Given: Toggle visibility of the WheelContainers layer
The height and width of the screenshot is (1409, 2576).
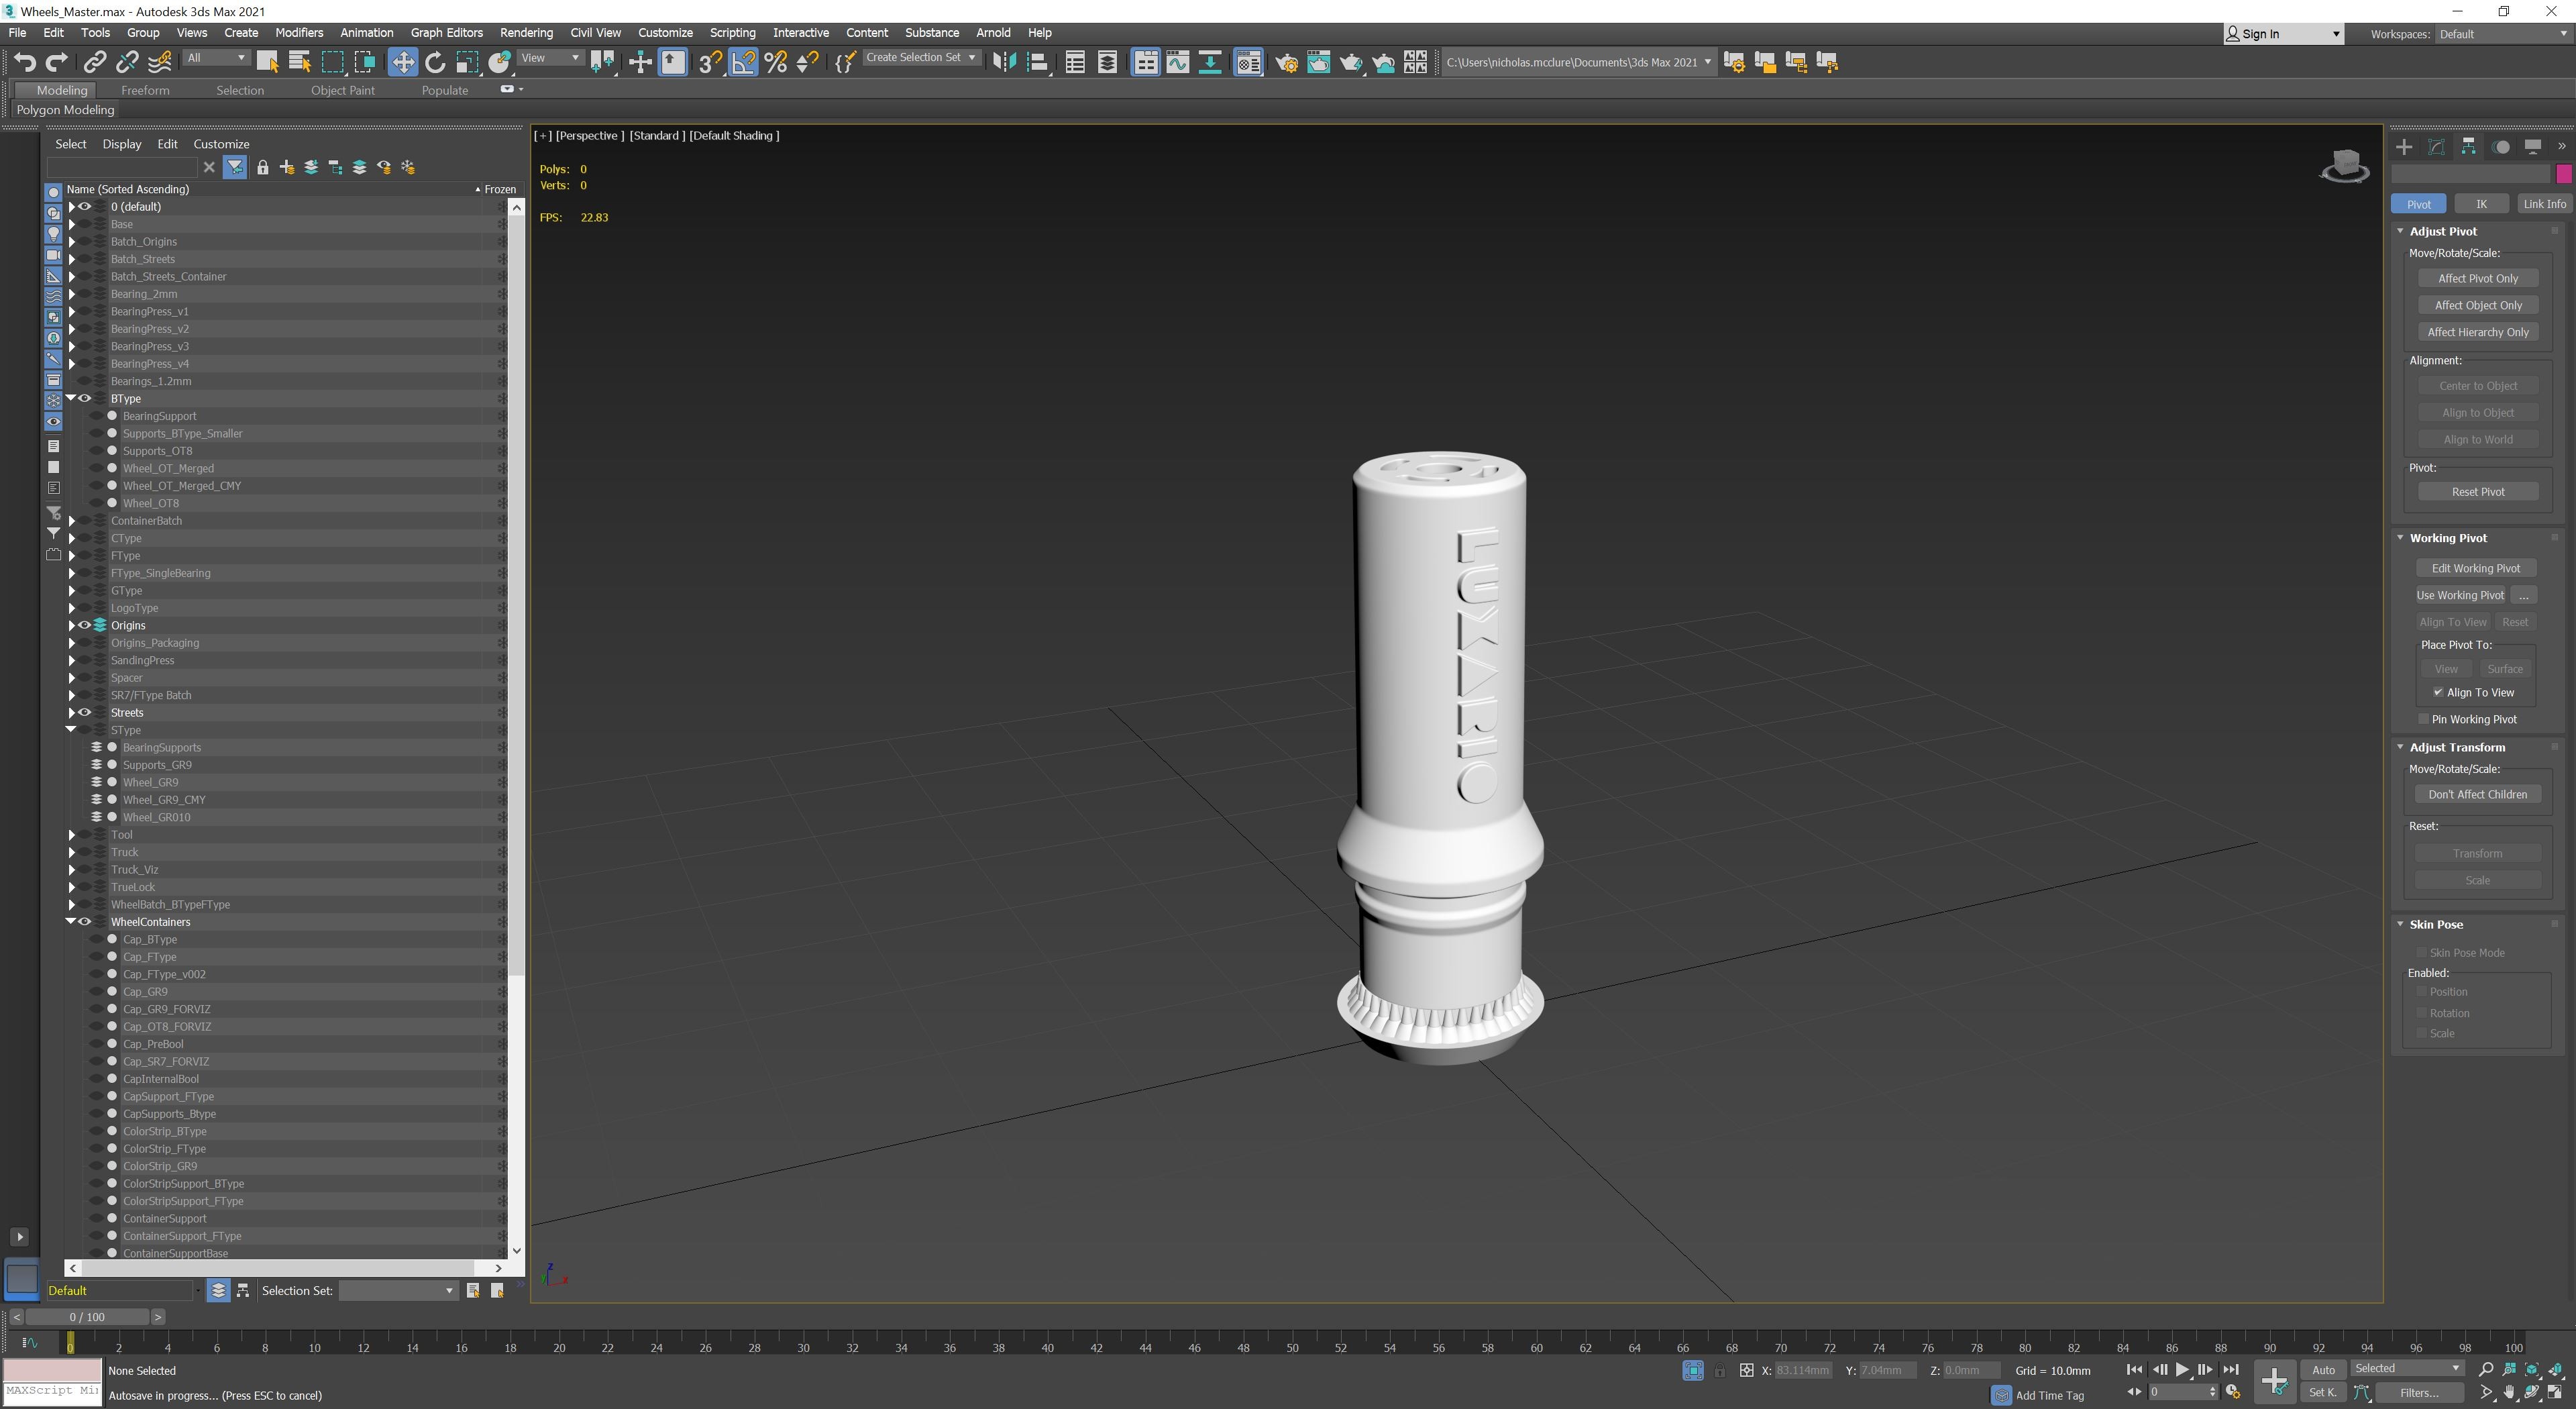Looking at the screenshot, I should (x=85, y=922).
